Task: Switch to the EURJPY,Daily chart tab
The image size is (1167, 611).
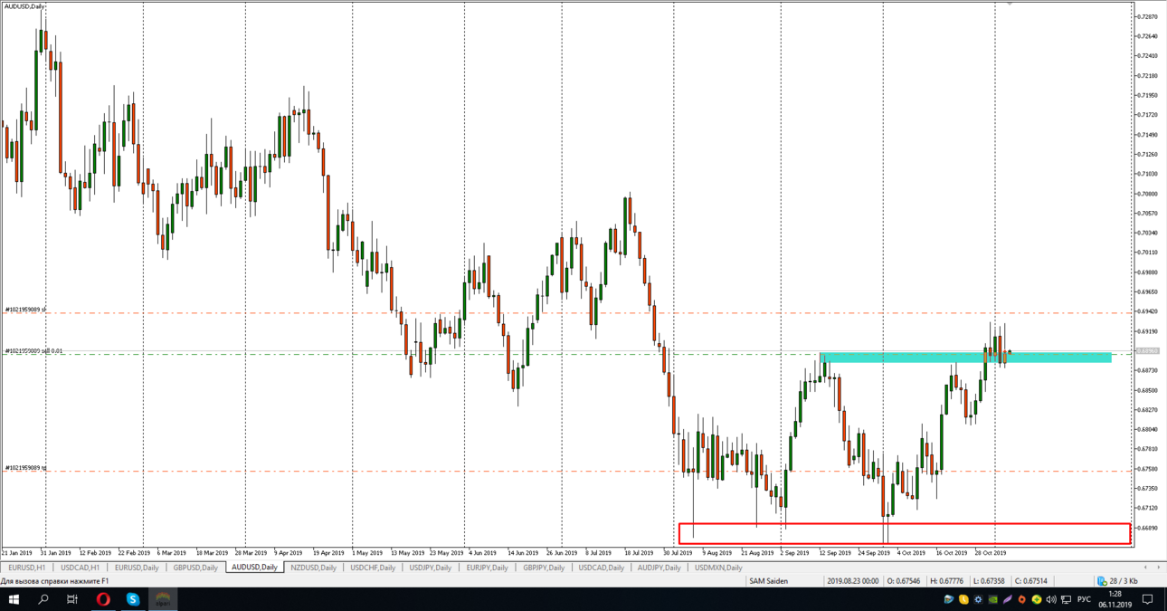Action: point(487,568)
